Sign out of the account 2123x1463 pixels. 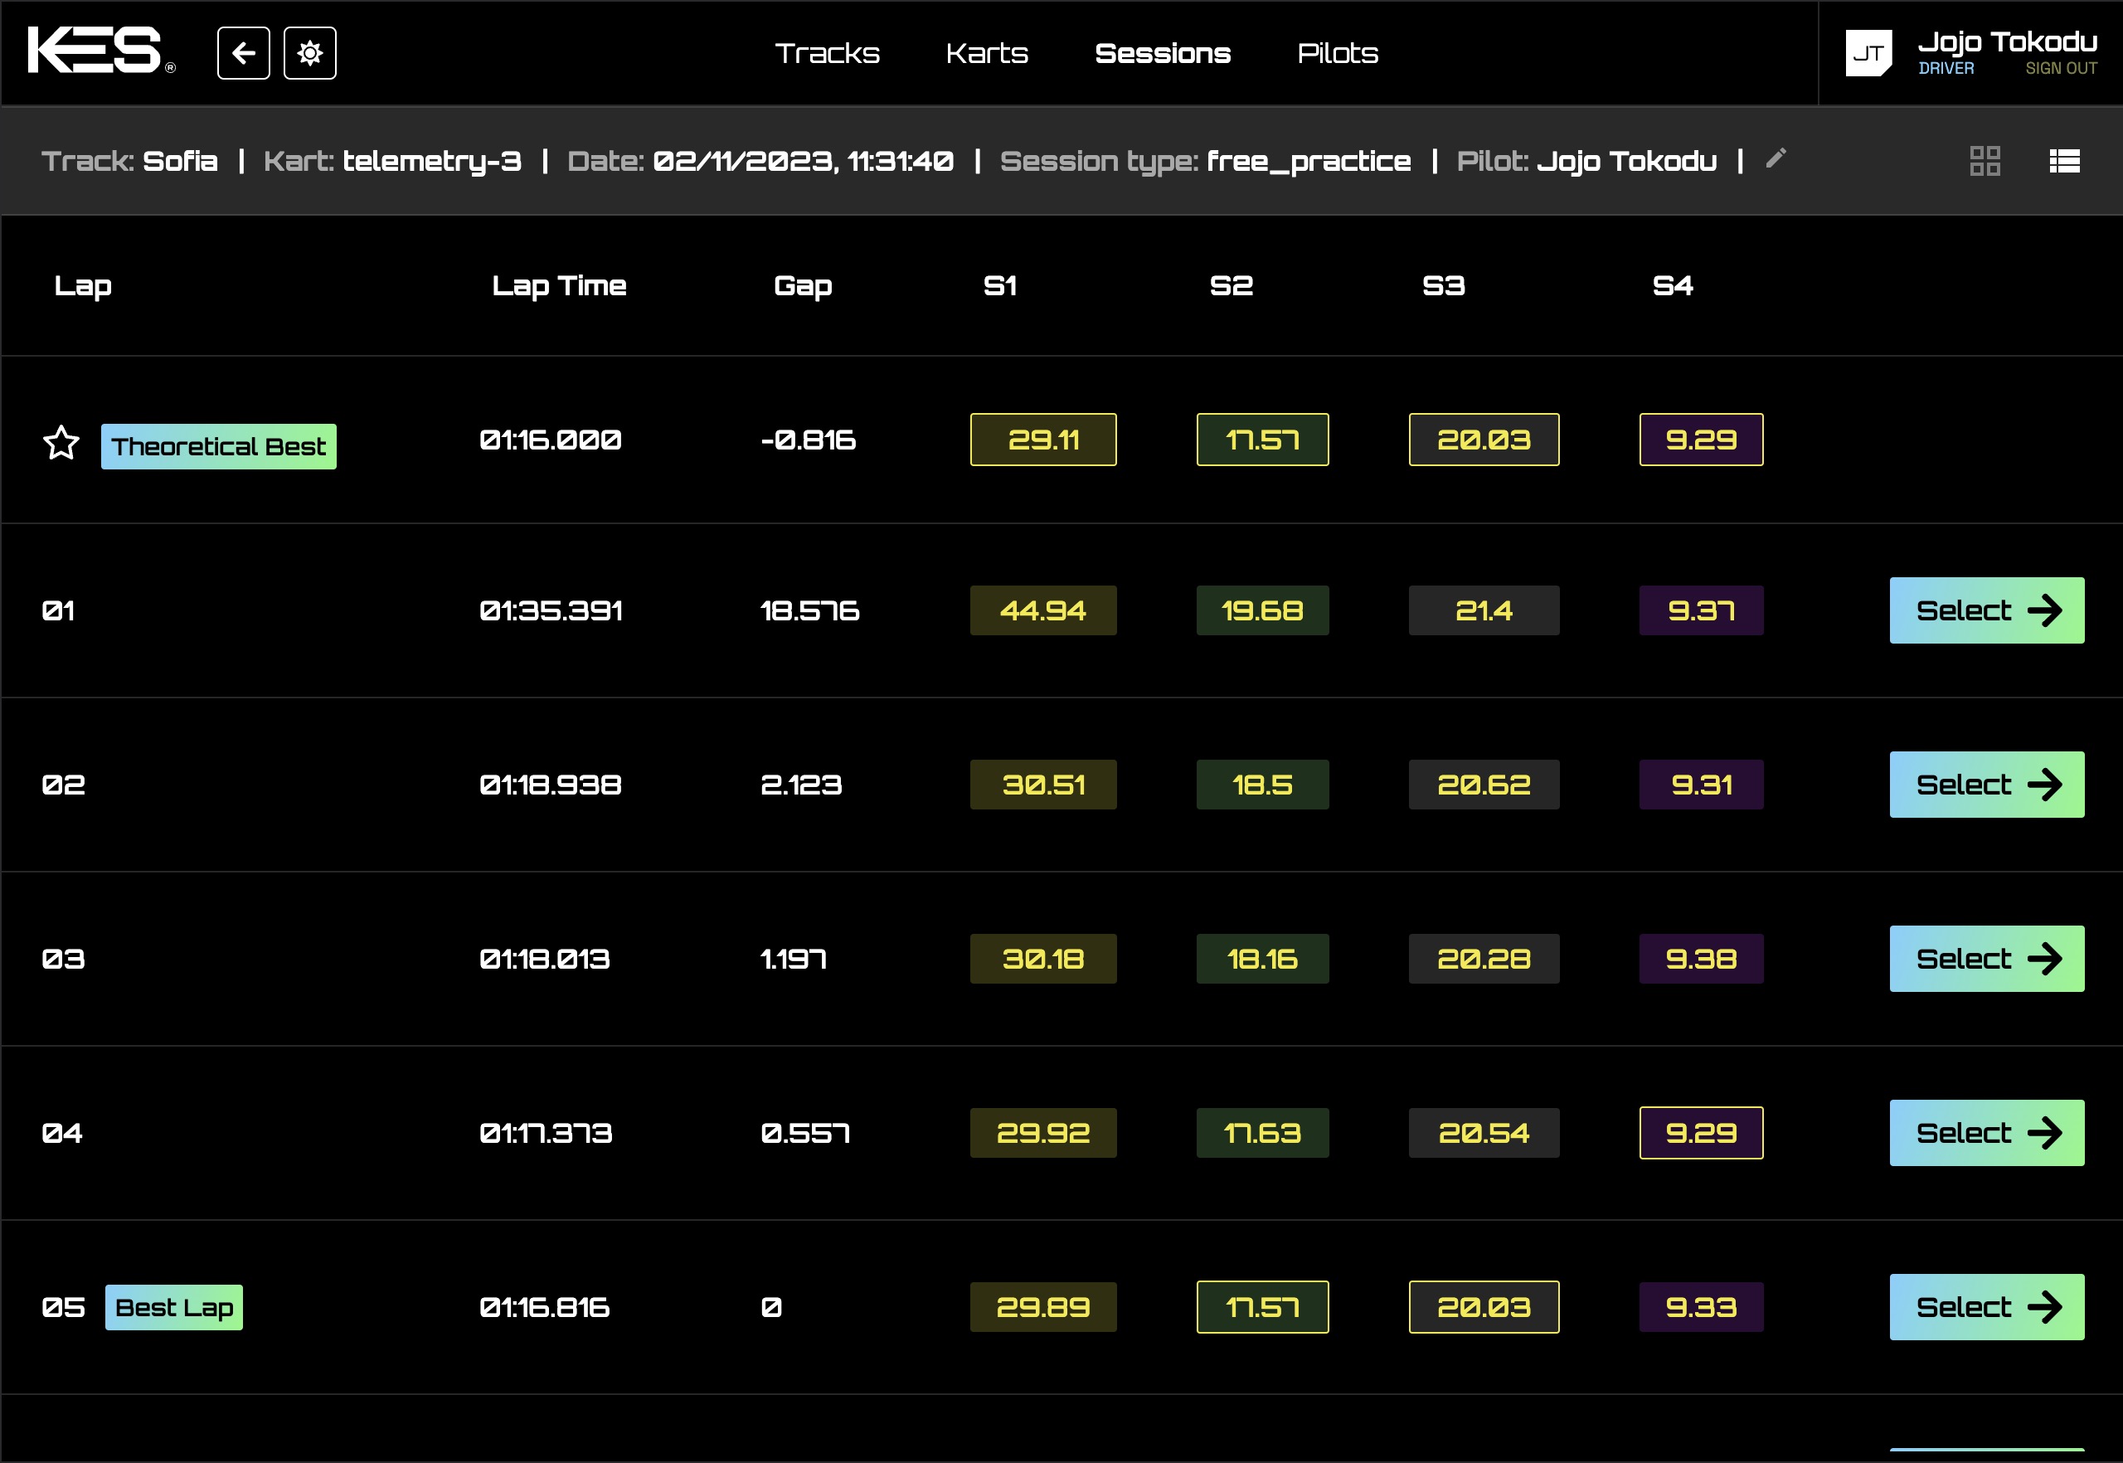pos(2061,69)
